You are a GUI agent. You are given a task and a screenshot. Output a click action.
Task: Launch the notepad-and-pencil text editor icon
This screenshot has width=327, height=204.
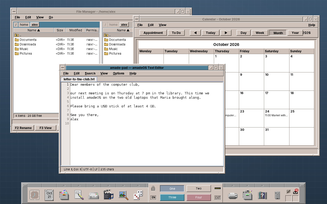(79, 195)
